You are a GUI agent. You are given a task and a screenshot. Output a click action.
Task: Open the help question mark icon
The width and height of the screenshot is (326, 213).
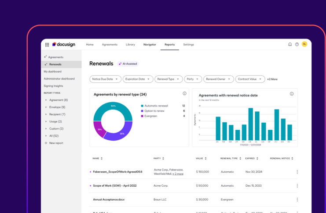(x=297, y=44)
